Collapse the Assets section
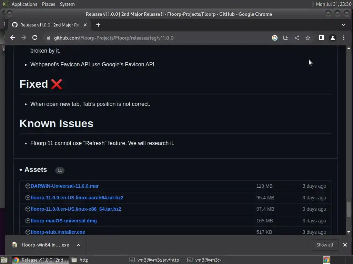353x264 pixels. coord(33,170)
